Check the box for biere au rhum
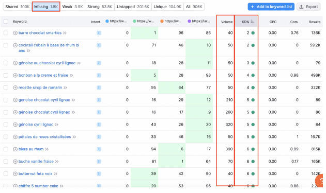This screenshot has height=193, width=326. click(x=6, y=149)
